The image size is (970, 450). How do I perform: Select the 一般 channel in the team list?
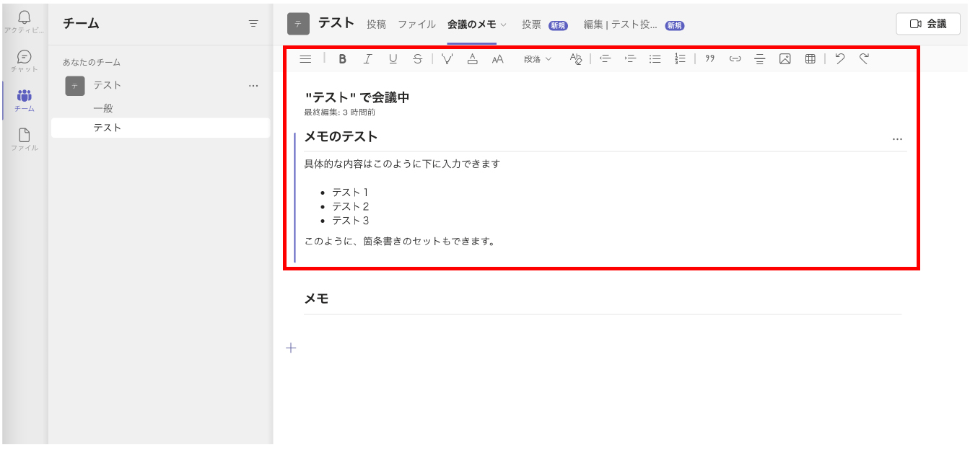(x=103, y=108)
